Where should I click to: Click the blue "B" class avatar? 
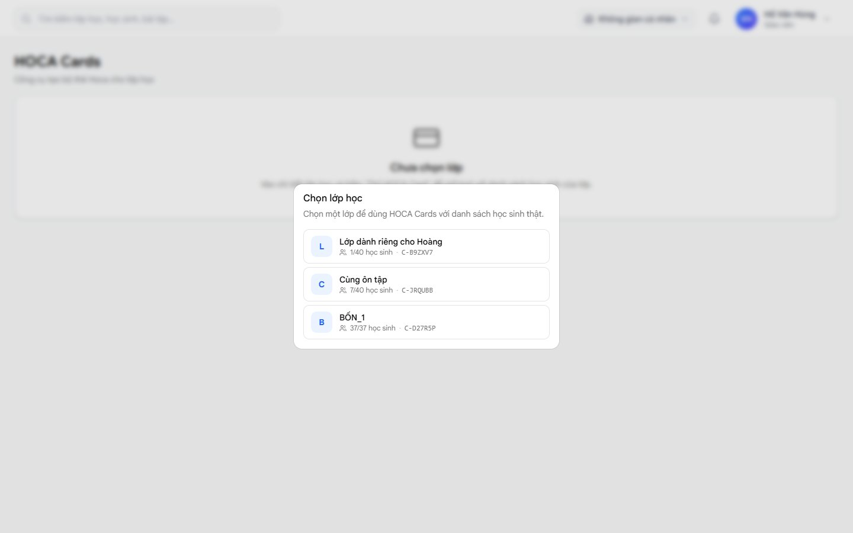[x=322, y=322]
